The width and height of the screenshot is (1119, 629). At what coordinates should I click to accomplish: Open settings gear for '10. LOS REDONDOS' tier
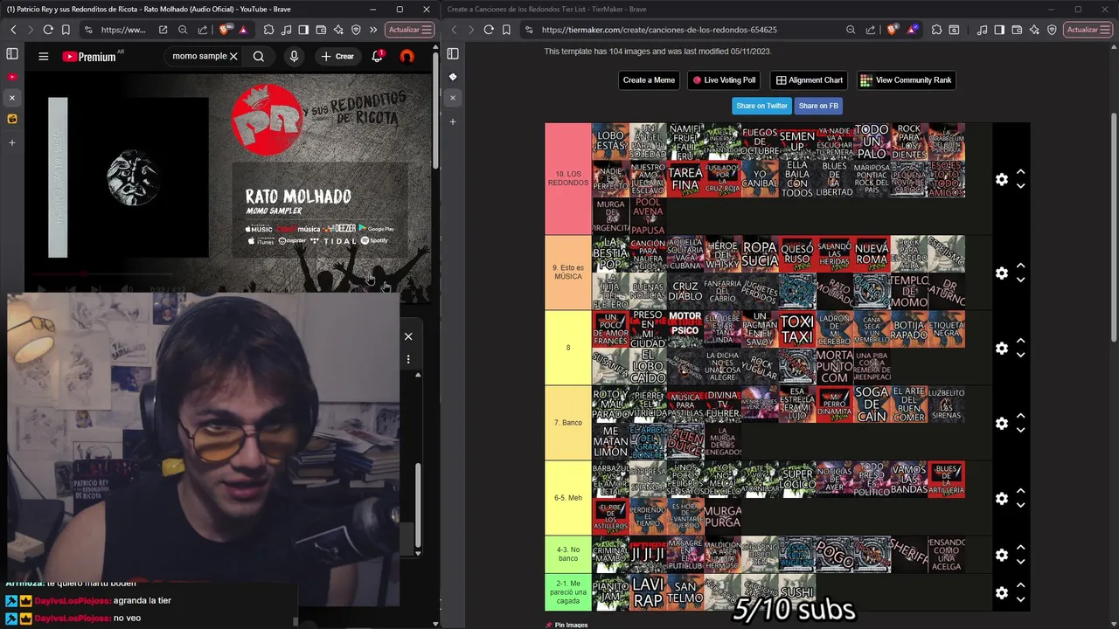click(x=1002, y=179)
